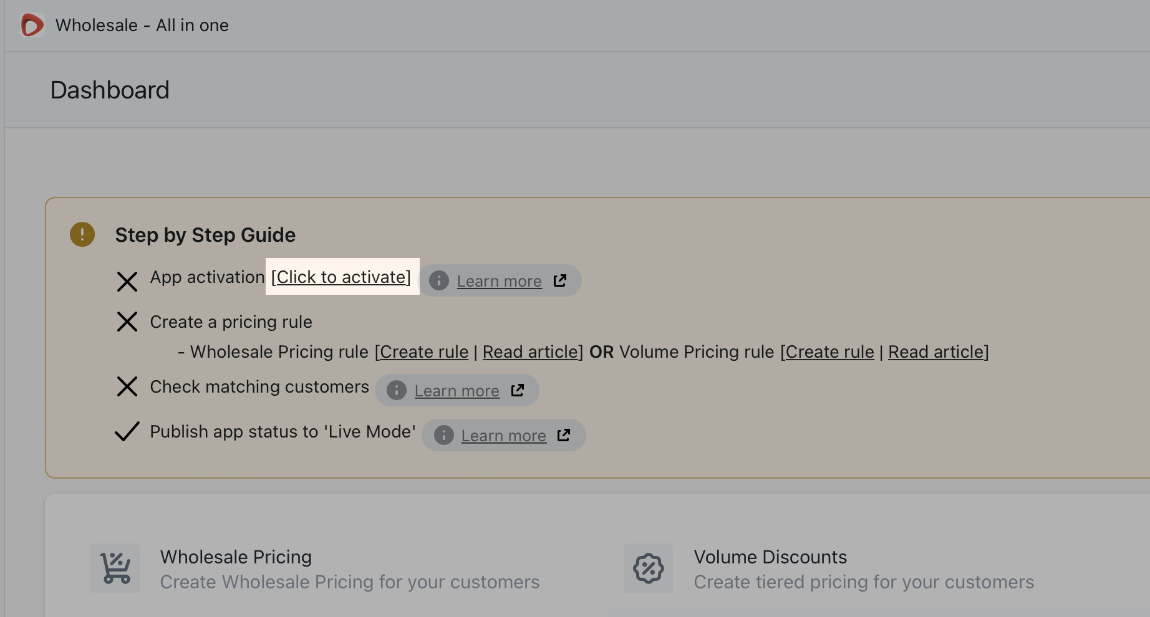Open external link icon for App activation
The height and width of the screenshot is (617, 1150).
(560, 280)
